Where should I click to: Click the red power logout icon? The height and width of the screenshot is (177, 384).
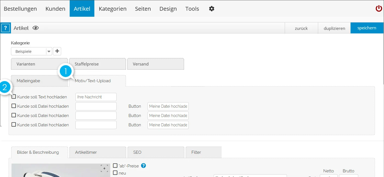point(379,9)
